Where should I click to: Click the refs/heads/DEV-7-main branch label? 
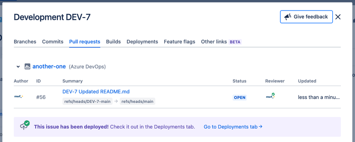pyautogui.click(x=87, y=101)
